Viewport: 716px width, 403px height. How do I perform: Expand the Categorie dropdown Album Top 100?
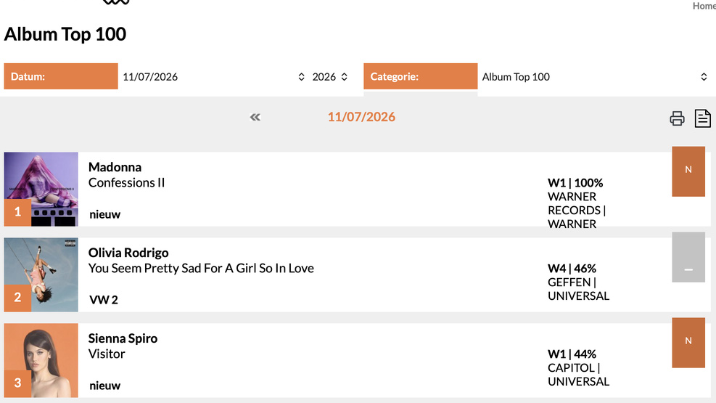tap(595, 77)
